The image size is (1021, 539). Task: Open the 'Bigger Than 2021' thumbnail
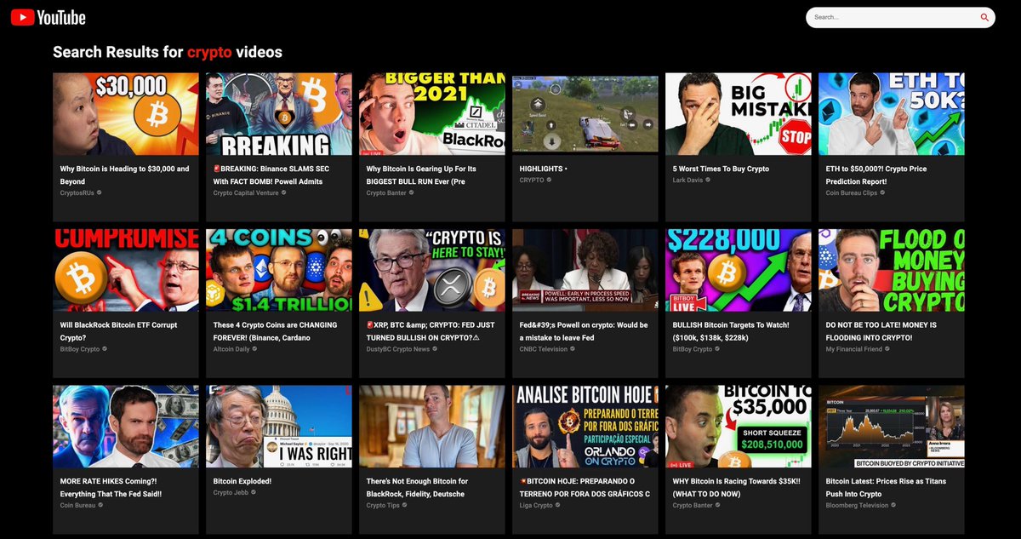coord(431,113)
